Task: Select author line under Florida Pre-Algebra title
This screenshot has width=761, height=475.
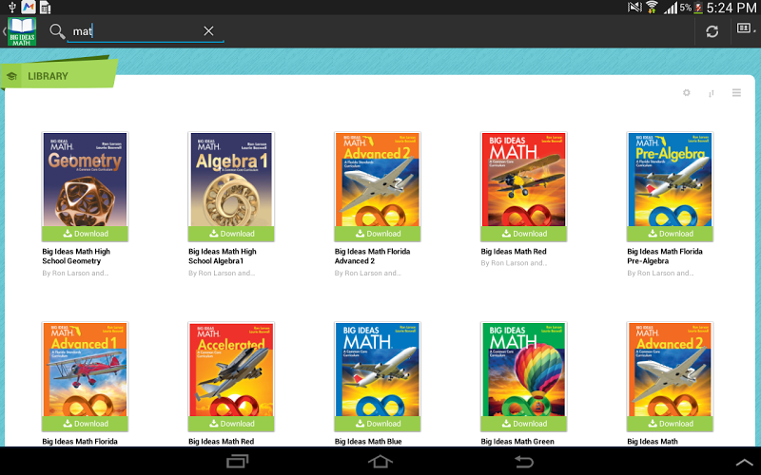Action: point(660,273)
